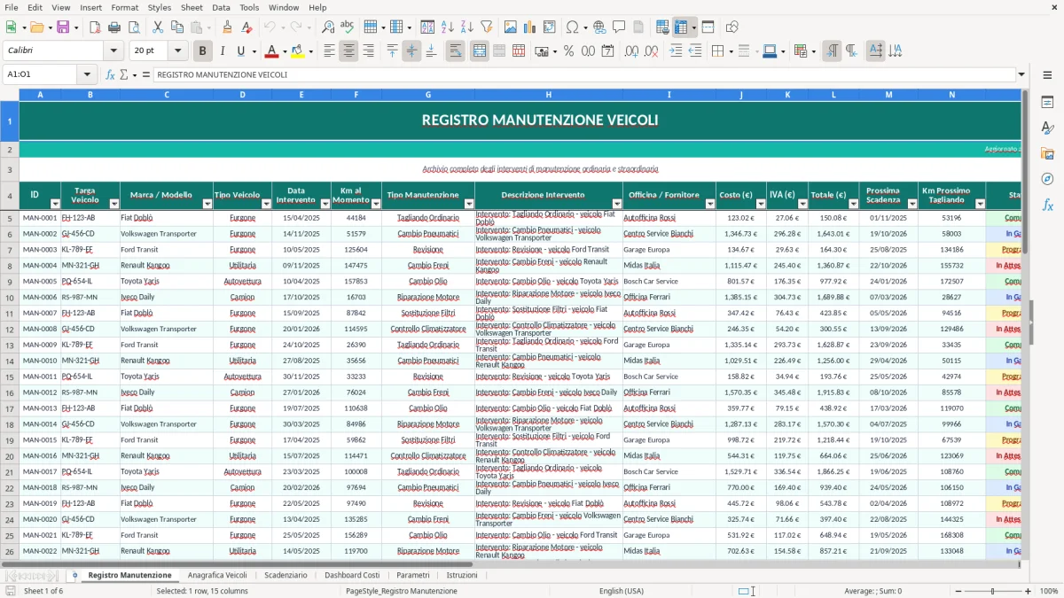The width and height of the screenshot is (1064, 598).
Task: Click the 100% zoom level
Action: 1049,591
